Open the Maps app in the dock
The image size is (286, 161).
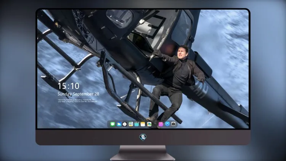pyautogui.click(x=130, y=124)
